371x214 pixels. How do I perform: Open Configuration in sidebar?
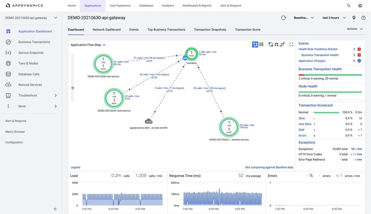coord(14,143)
